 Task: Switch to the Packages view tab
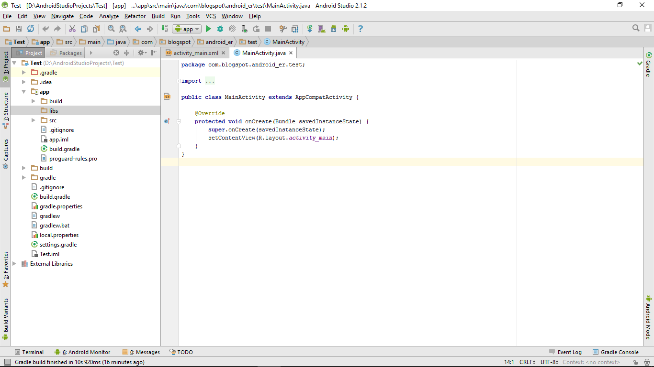pyautogui.click(x=66, y=53)
